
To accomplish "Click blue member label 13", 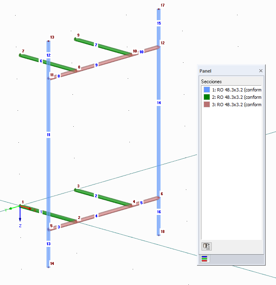I will 48,244.
